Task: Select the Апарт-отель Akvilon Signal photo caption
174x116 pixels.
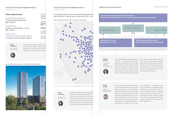Action: [23, 64]
